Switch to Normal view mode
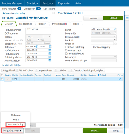129x134 pixels. (93, 18)
